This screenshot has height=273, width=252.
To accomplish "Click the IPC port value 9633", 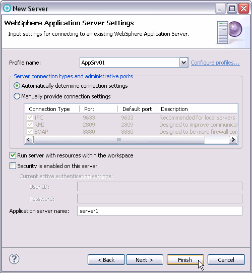I will (x=89, y=118).
